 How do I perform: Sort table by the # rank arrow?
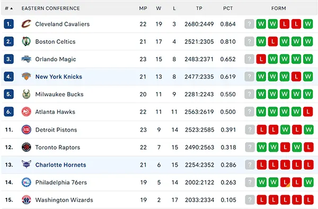9,8
